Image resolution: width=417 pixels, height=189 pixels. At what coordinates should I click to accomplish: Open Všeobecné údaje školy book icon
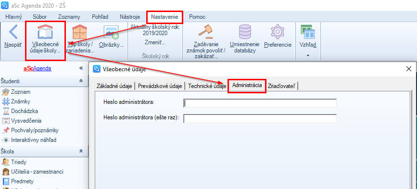tap(45, 32)
